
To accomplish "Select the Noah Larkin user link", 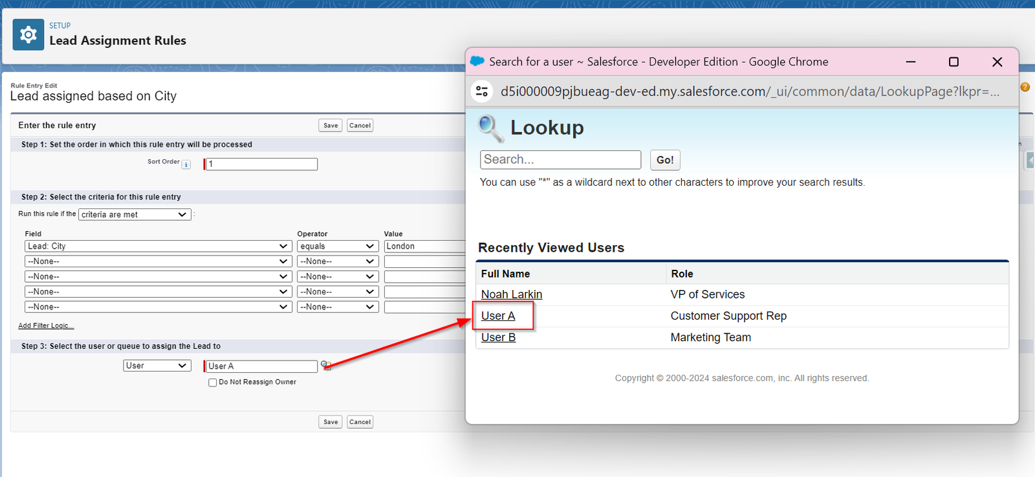I will coord(511,294).
